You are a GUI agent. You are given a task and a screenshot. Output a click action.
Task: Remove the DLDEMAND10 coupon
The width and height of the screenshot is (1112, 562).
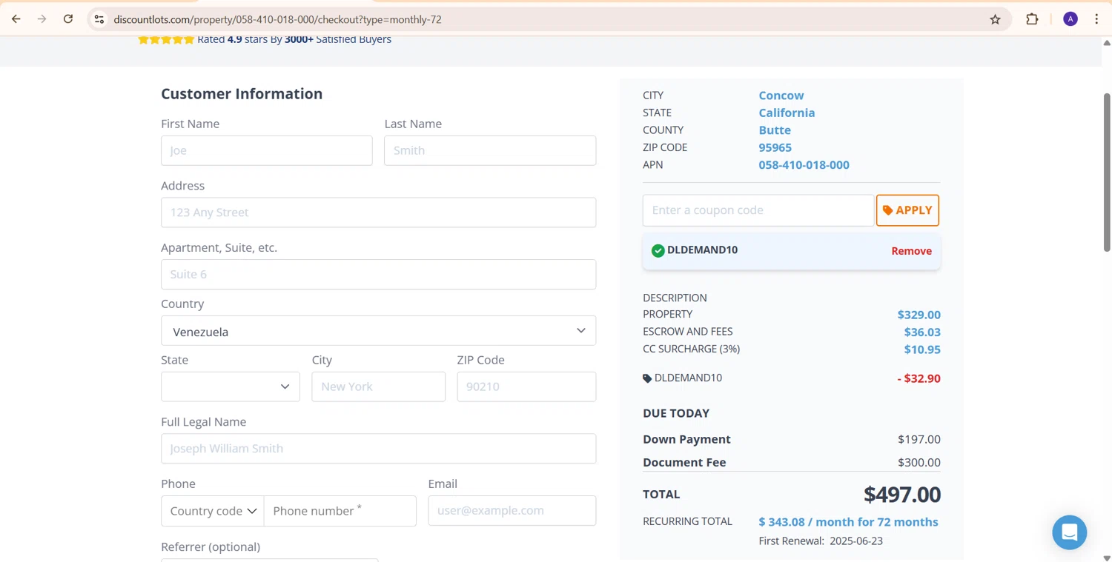point(911,251)
